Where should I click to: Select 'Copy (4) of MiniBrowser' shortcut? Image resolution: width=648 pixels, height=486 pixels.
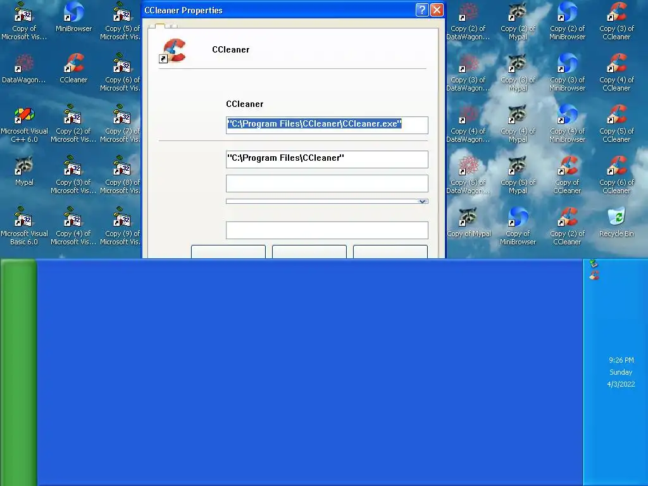pos(568,124)
